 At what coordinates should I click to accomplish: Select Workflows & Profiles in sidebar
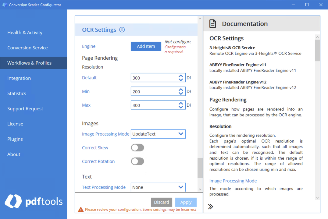click(x=34, y=63)
